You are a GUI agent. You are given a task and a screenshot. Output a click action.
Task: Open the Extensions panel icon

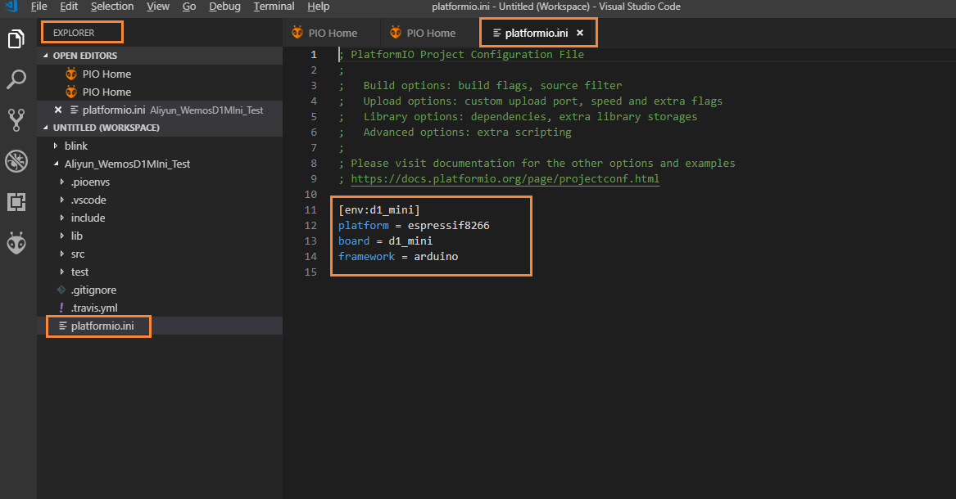coord(16,201)
